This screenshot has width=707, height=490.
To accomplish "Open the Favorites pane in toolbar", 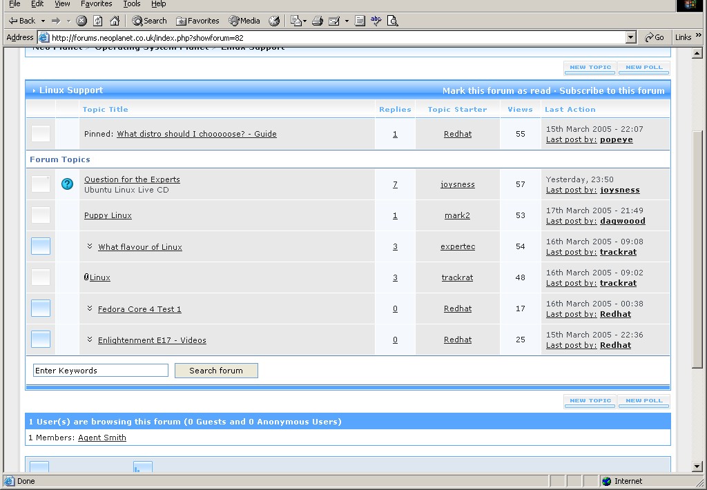I will click(x=197, y=21).
